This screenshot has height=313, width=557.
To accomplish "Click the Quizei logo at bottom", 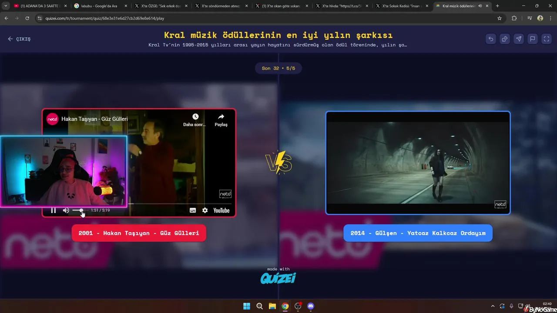I will pos(278,278).
